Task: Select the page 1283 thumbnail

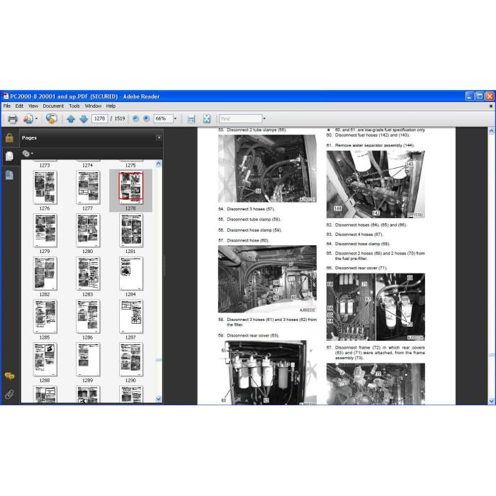Action: (x=88, y=274)
